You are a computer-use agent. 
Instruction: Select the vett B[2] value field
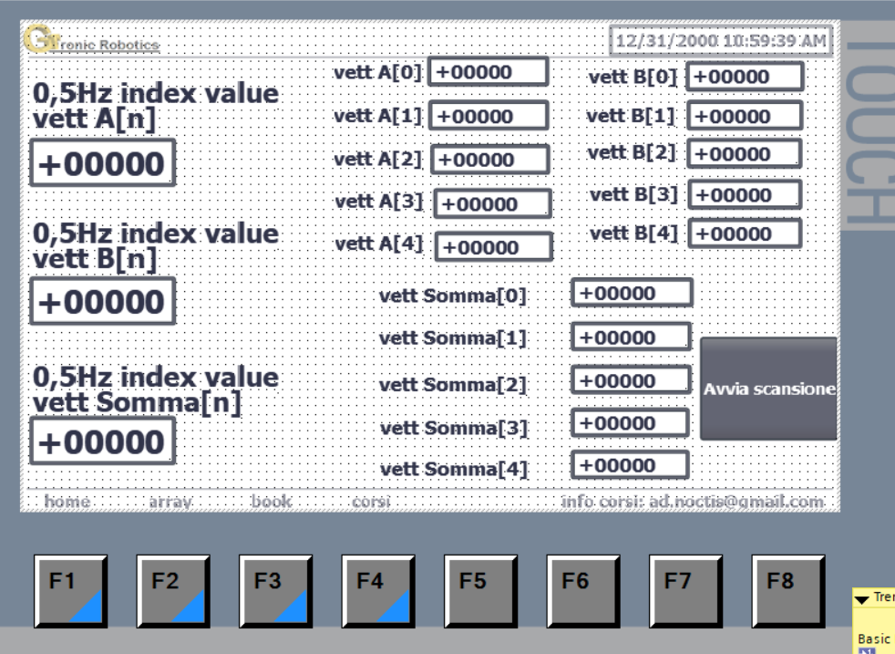(x=745, y=154)
